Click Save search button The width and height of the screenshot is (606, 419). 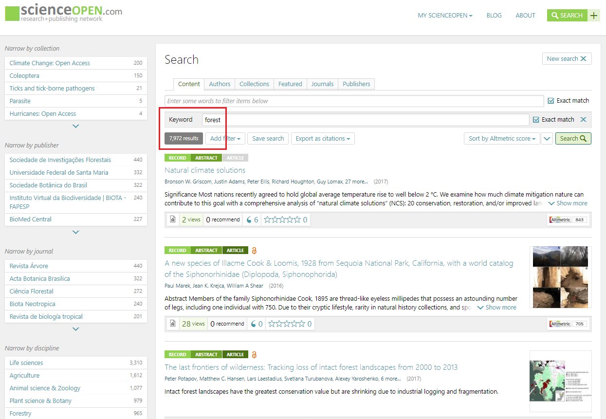point(268,139)
